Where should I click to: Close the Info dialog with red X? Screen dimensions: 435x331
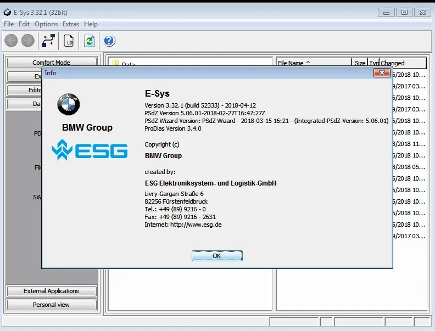click(x=382, y=72)
